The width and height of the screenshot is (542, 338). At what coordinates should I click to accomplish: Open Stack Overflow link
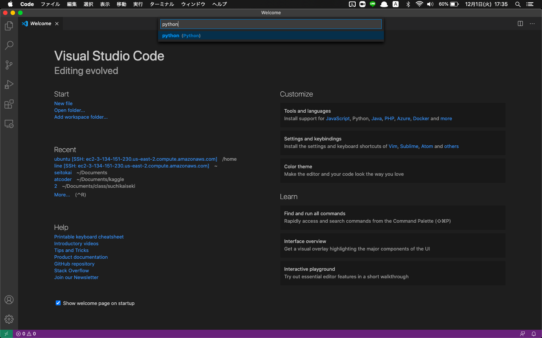point(72,271)
